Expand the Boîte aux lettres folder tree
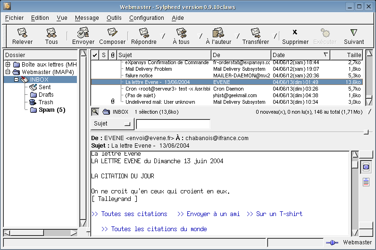The image size is (376, 250). pyautogui.click(x=8, y=65)
